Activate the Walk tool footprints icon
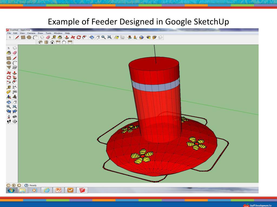The width and height of the screenshot is (277, 207). 9,121
